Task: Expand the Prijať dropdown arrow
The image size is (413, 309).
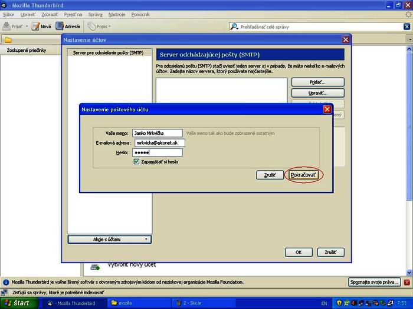Action: click(27, 26)
